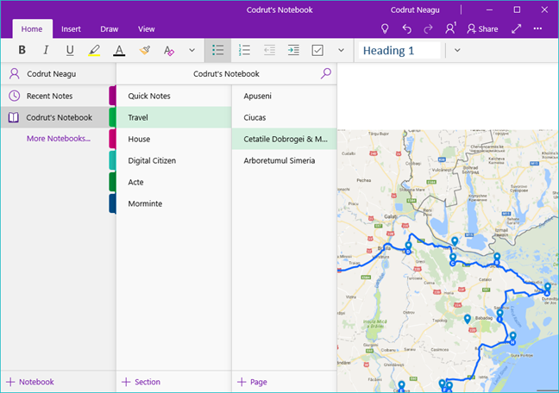This screenshot has height=393, width=559.
Task: Select the format painter brush
Action: pyautogui.click(x=144, y=50)
